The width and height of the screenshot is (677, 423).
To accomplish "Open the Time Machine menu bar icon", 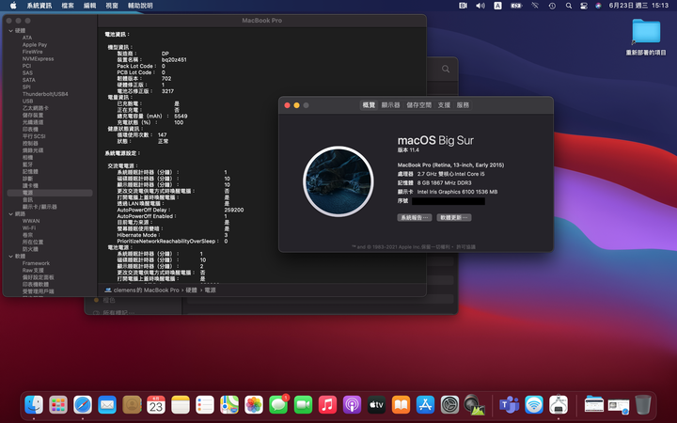I will [x=552, y=6].
